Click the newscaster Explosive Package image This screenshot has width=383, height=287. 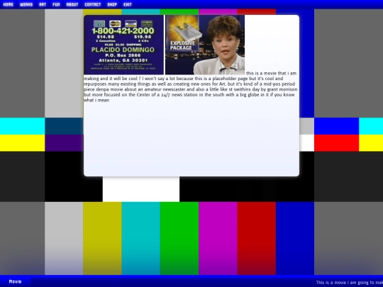point(205,45)
